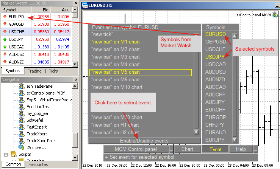Image resolution: width=280 pixels, height=169 pixels.
Task: Click Enable/Disable events button
Action: pos(144,141)
